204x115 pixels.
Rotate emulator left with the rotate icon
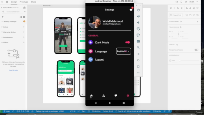(x=138, y=29)
